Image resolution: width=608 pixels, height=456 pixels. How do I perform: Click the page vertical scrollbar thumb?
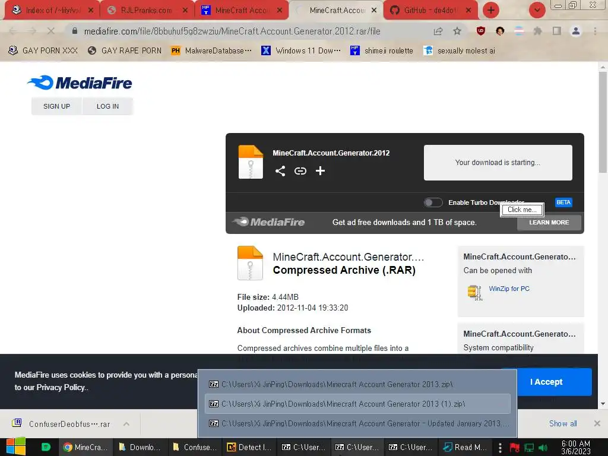603,122
